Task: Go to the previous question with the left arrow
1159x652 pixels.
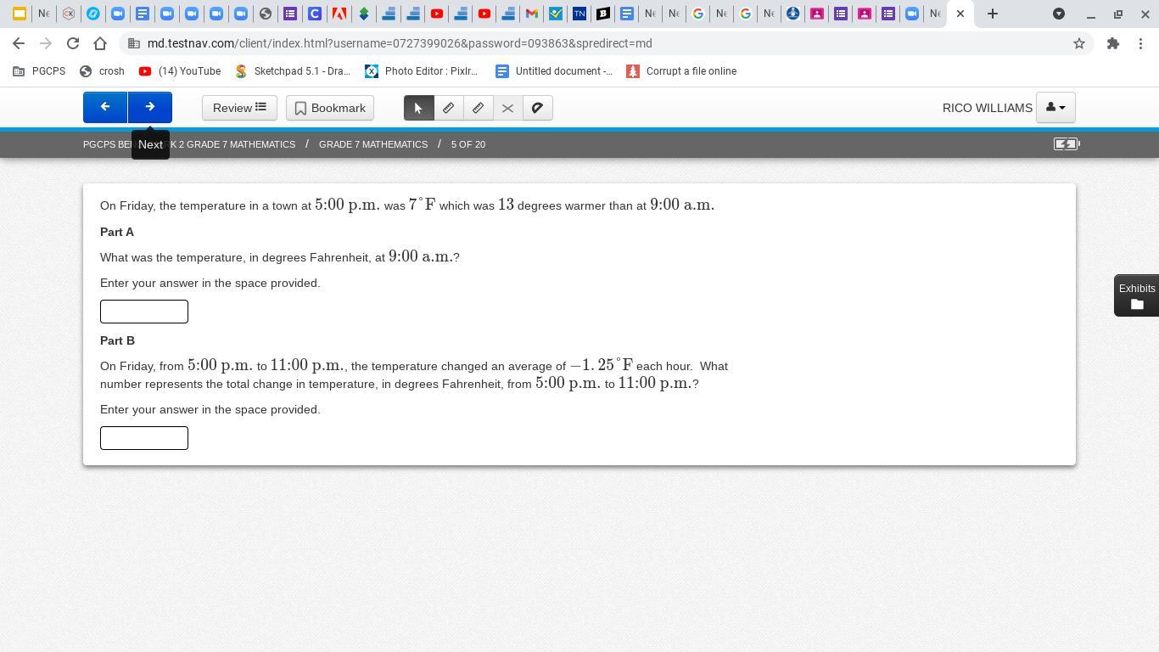Action: tap(105, 108)
